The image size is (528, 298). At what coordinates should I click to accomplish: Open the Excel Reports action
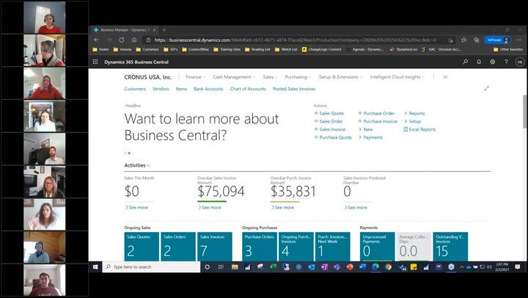419,129
